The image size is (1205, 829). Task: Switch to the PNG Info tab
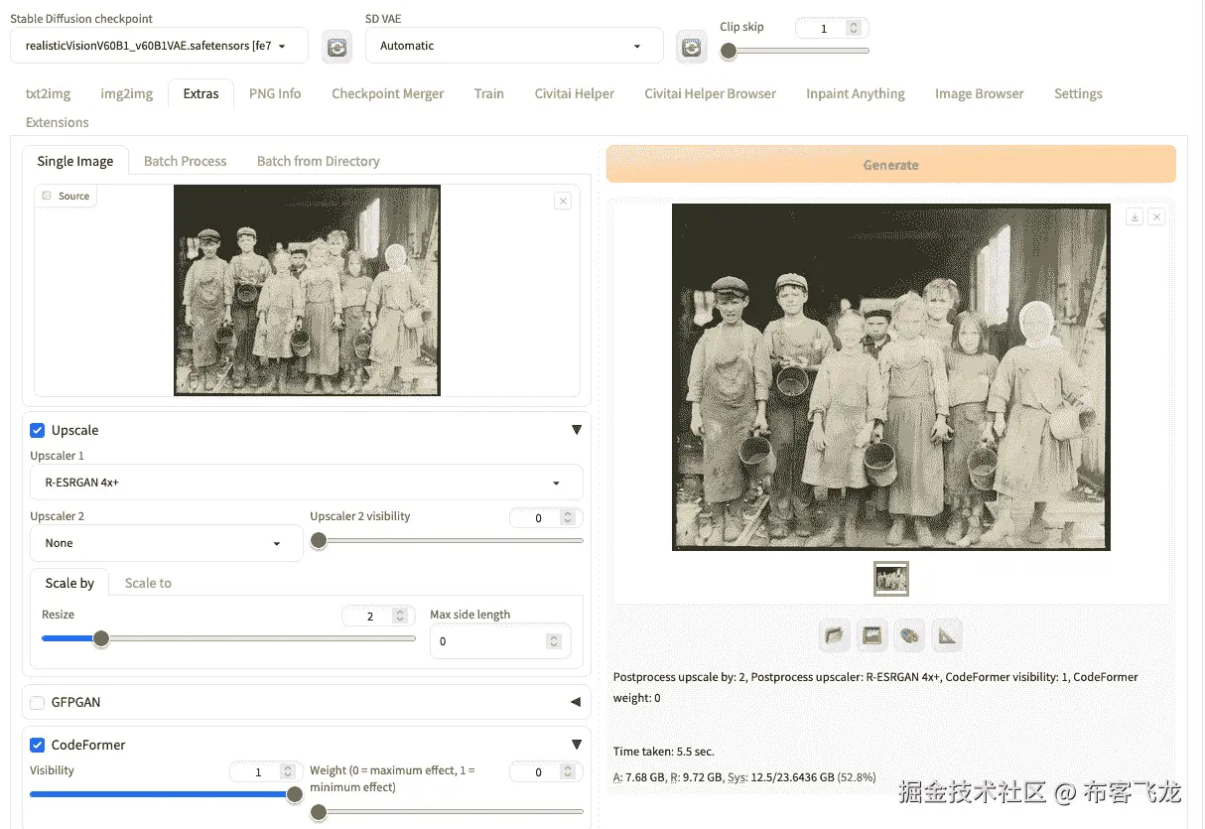point(275,93)
